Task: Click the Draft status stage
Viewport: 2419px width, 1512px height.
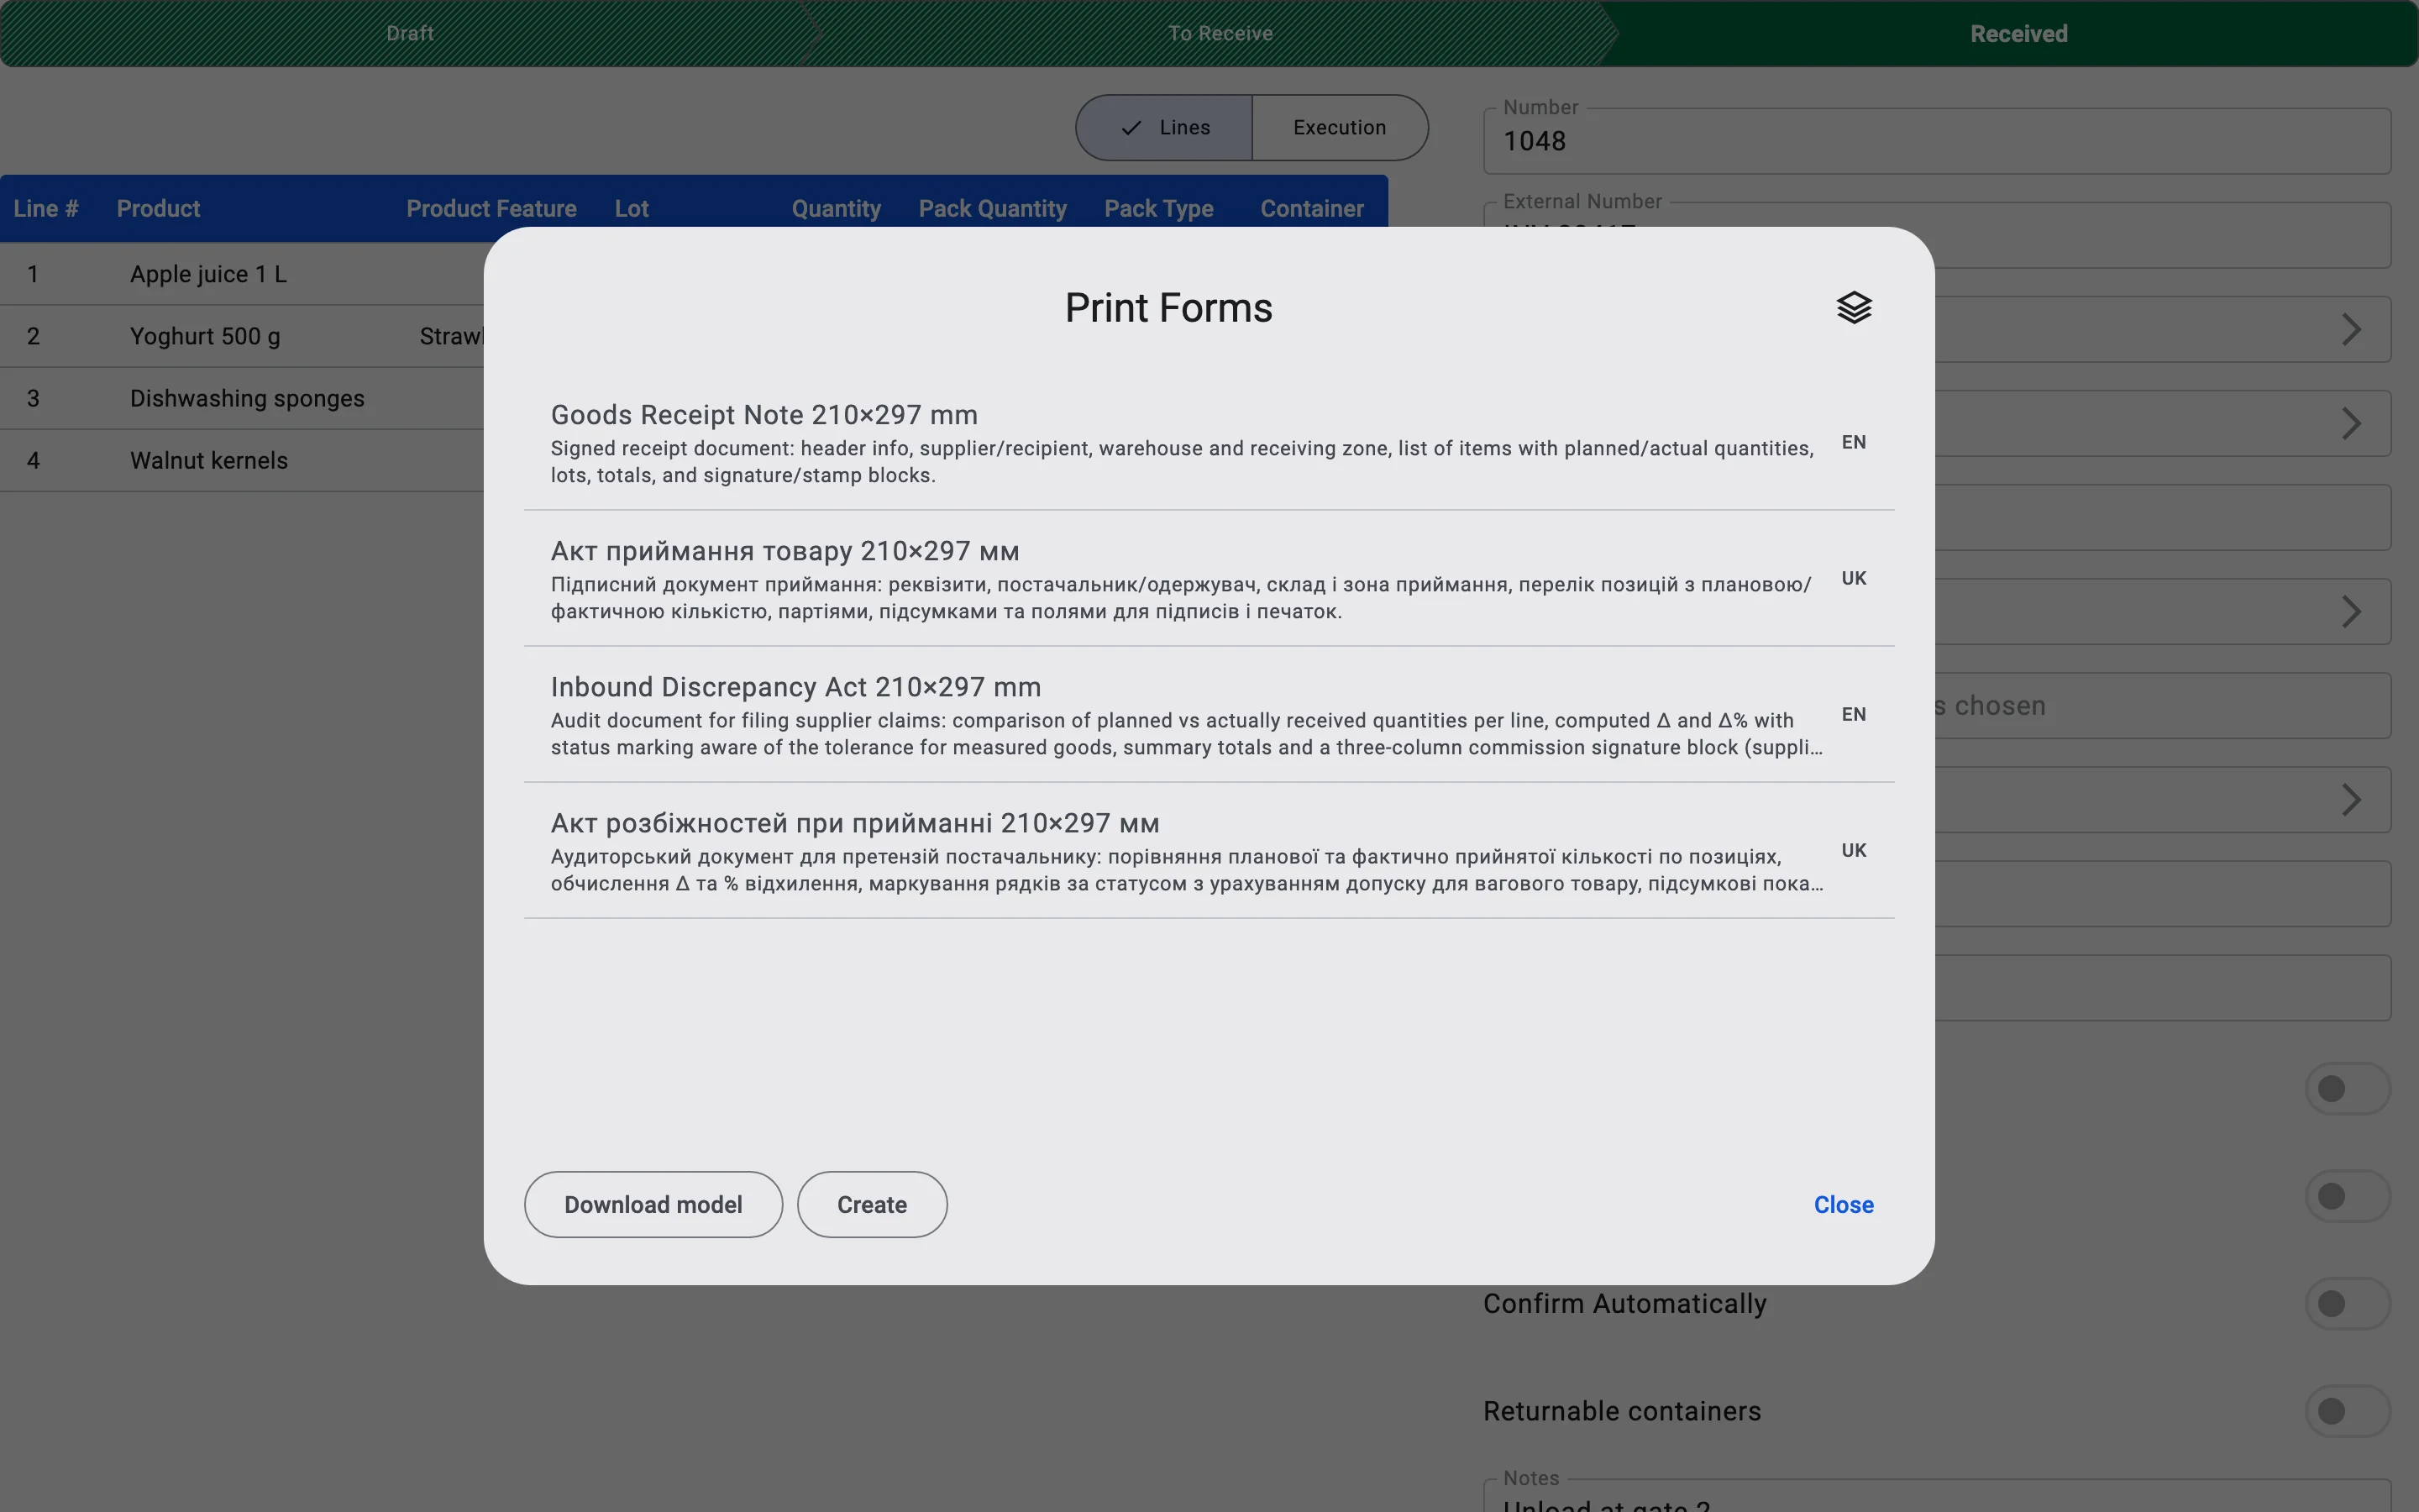Action: [x=410, y=33]
